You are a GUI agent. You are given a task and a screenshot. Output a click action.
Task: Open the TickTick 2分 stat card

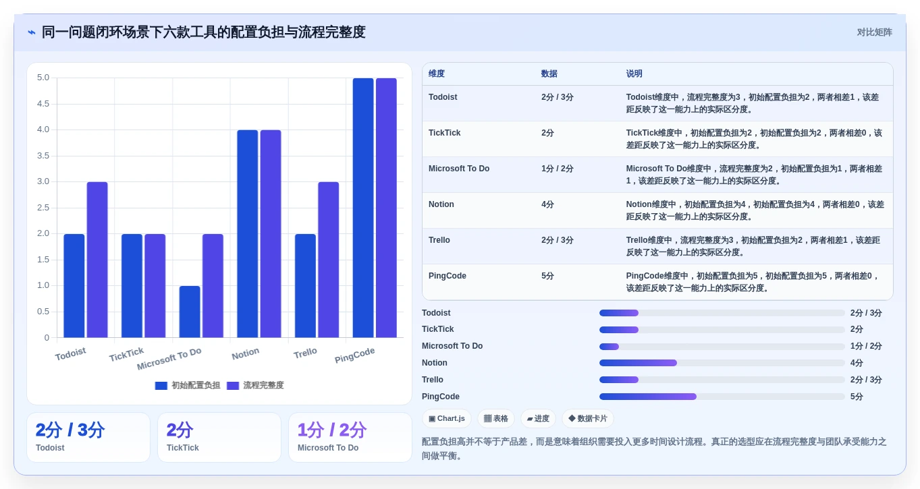219,437
